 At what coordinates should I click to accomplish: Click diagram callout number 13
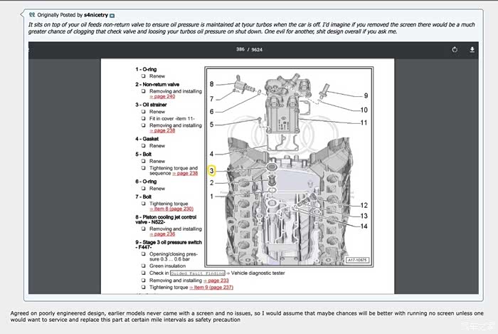click(x=364, y=216)
